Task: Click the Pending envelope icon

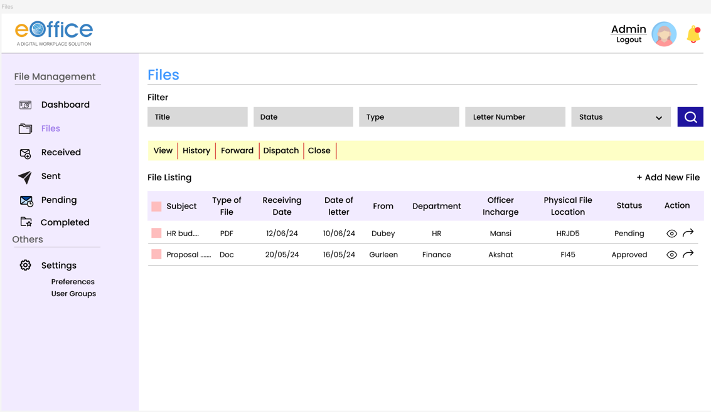Action: 26,200
